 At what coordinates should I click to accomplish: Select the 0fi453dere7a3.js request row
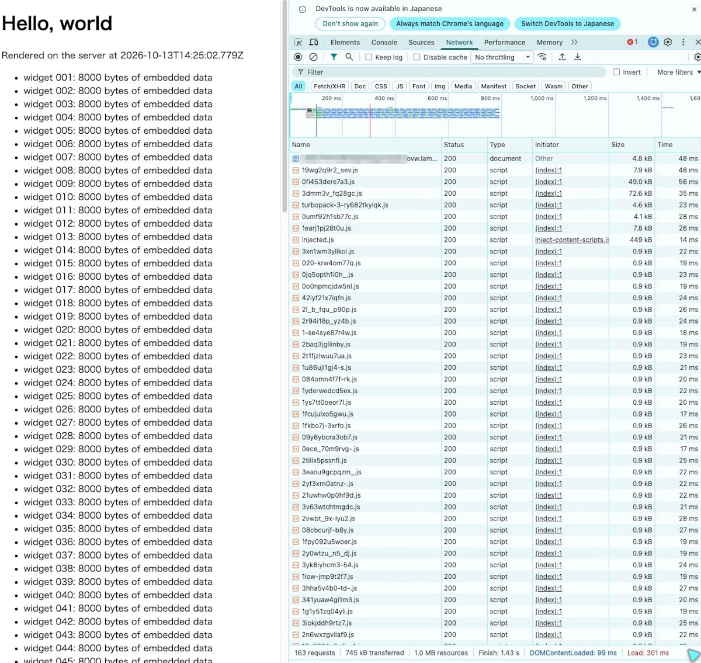click(x=495, y=182)
